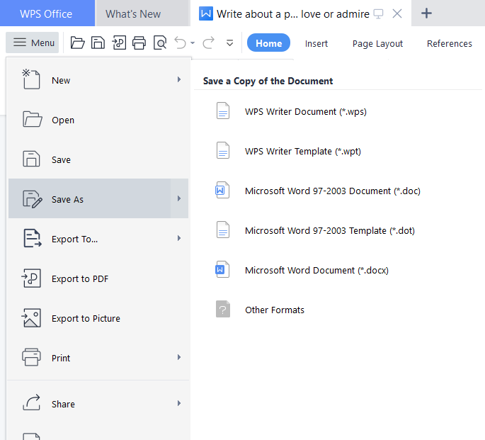Viewport: 485px width, 440px height.
Task: Choose Export To... in the file menu
Action: tap(98, 239)
